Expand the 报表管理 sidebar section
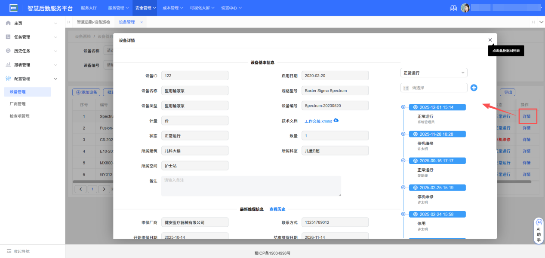Viewport: 545px width, 258px height. tap(26, 64)
